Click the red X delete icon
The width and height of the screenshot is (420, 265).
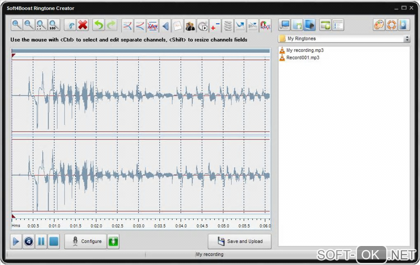(x=83, y=25)
